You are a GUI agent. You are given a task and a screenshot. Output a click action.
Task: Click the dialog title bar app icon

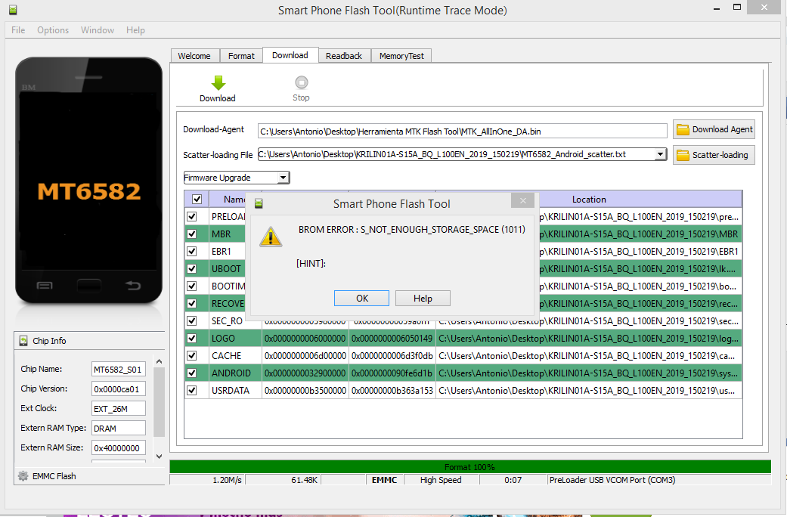click(x=259, y=203)
